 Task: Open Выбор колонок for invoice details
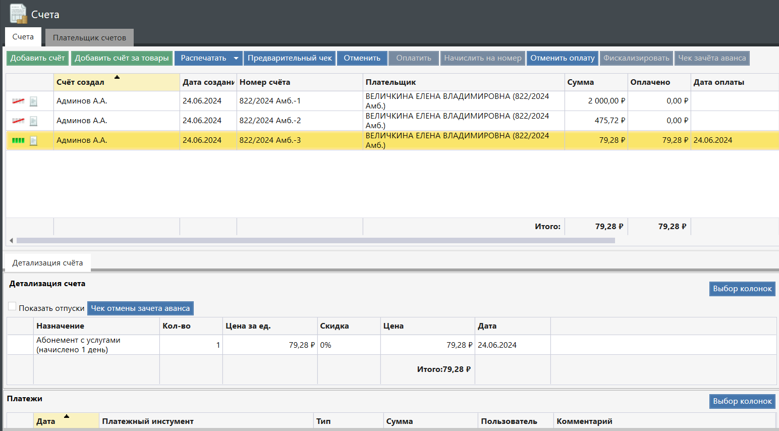click(742, 289)
